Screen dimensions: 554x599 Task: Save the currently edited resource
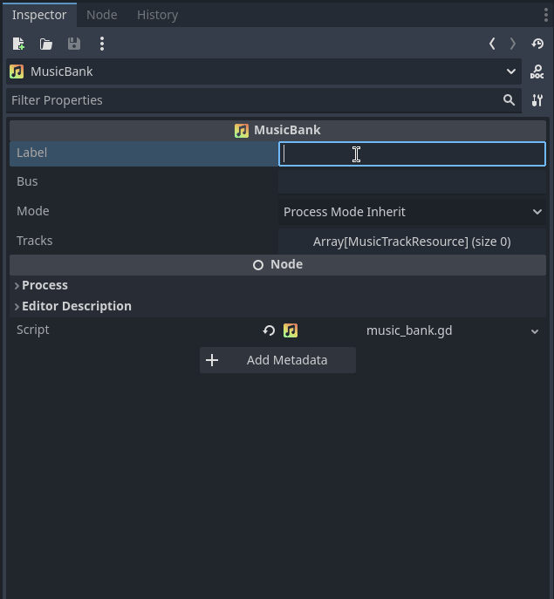(x=74, y=44)
